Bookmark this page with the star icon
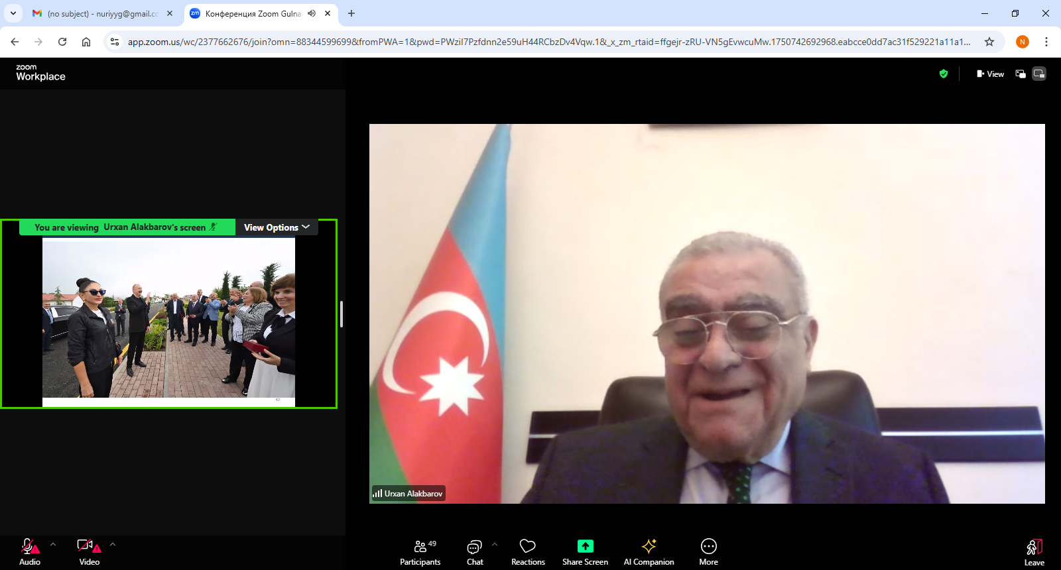The width and height of the screenshot is (1061, 570). [989, 42]
